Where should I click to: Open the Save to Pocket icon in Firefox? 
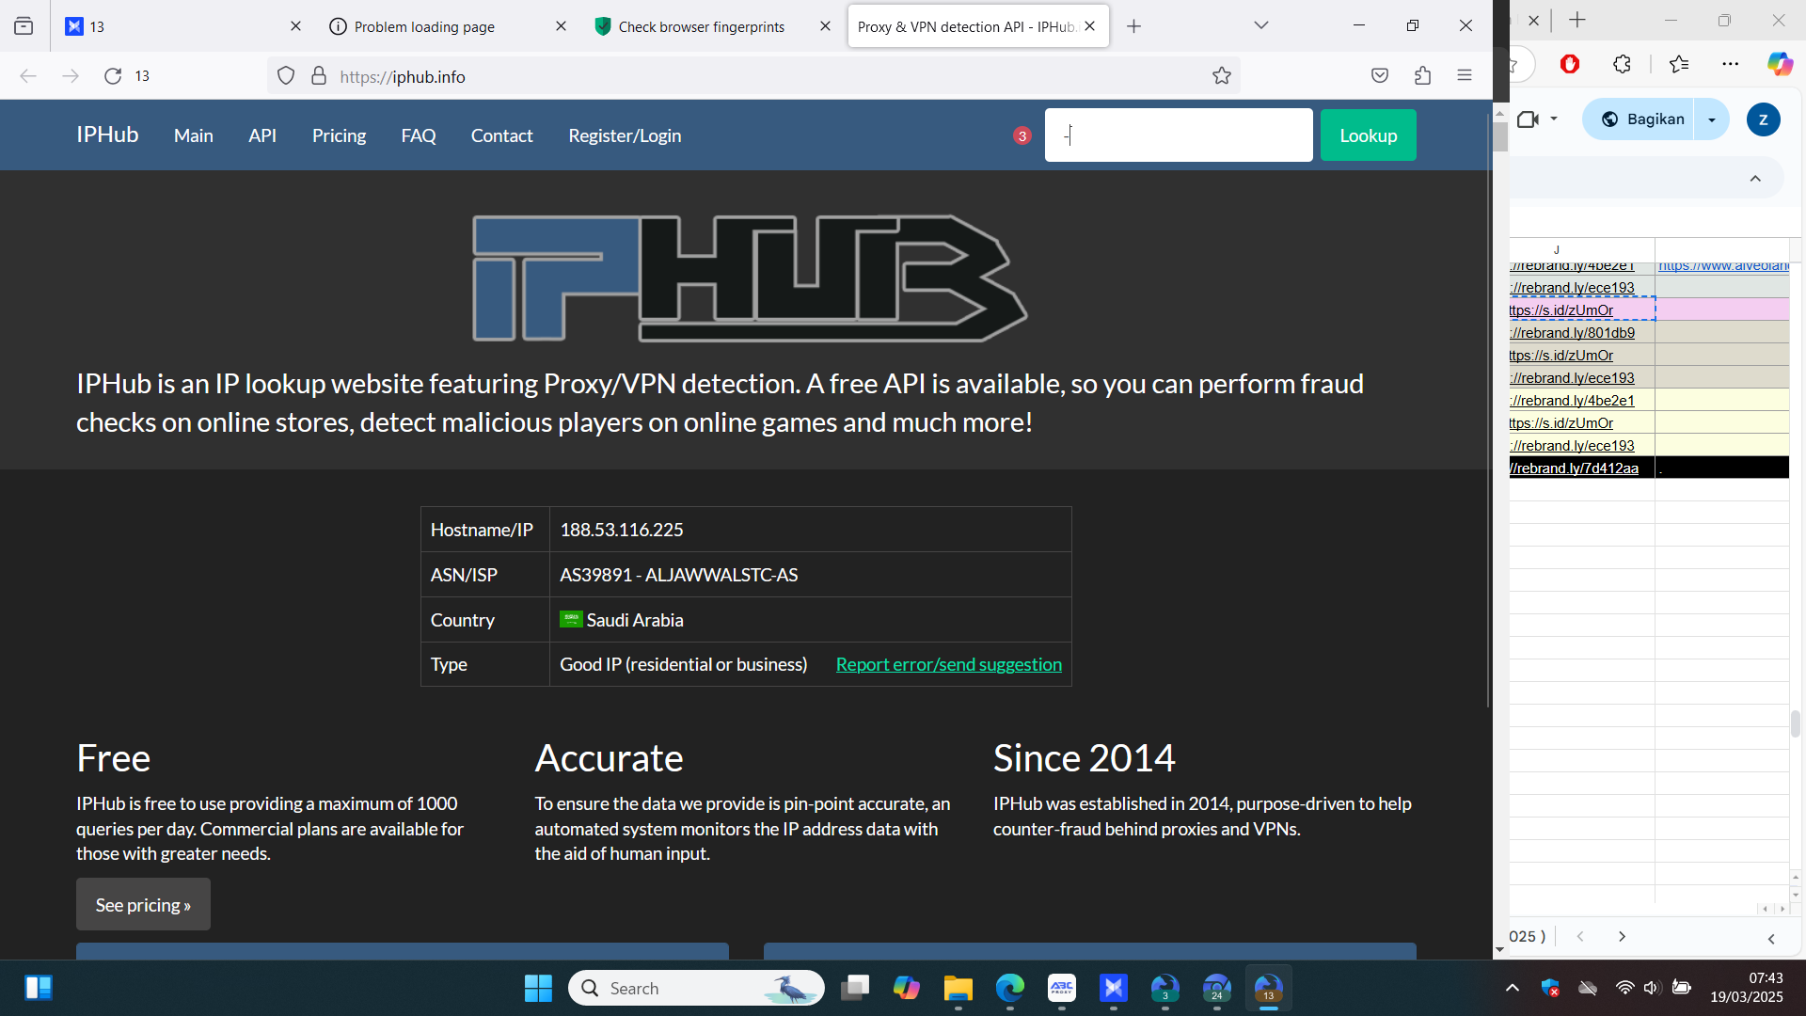[1380, 76]
